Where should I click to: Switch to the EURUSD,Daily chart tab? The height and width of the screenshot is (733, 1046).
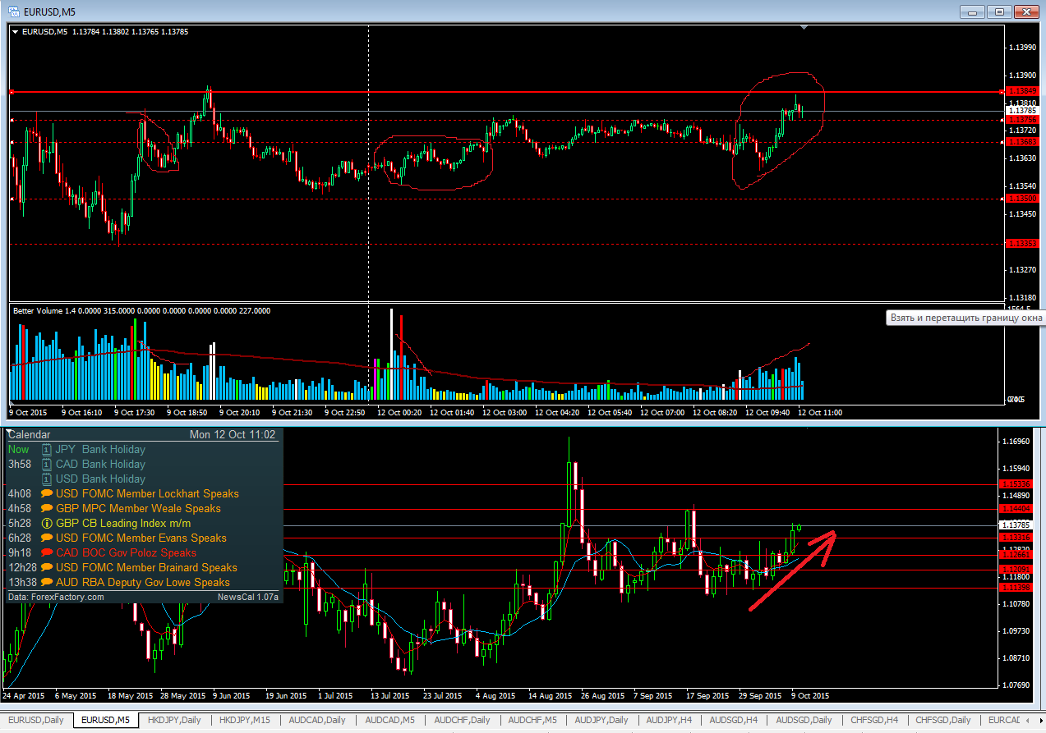click(x=37, y=720)
